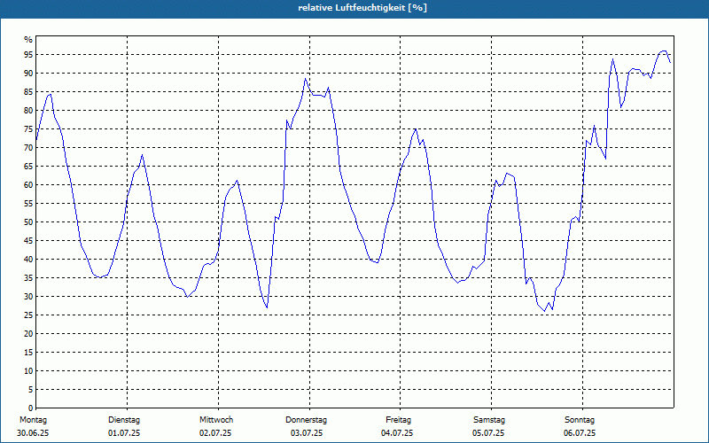
Task: Select the 60 y-axis value
Action: tap(28, 185)
